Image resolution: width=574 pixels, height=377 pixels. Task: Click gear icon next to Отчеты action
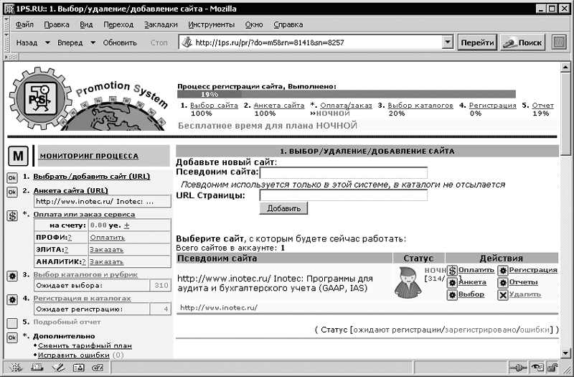click(x=503, y=283)
